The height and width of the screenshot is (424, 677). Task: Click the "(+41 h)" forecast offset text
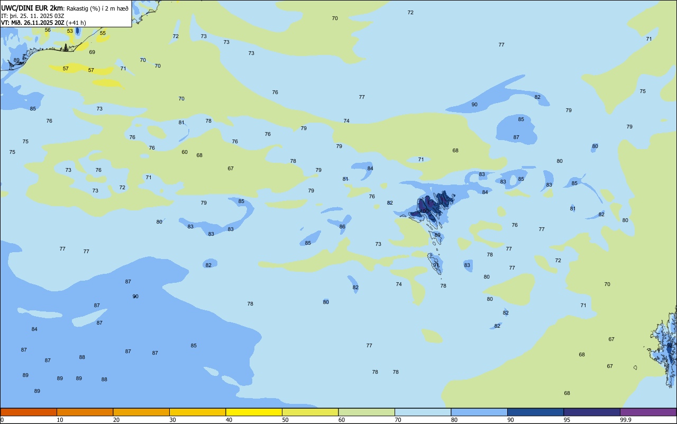76,23
